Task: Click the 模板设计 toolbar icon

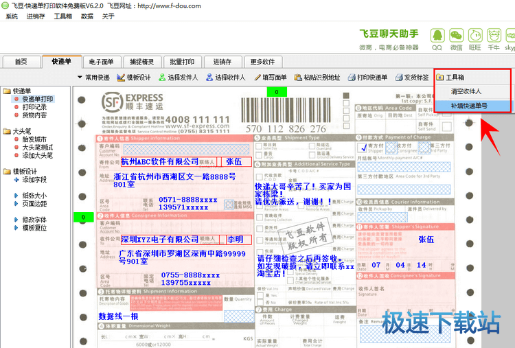Action: click(x=121, y=78)
